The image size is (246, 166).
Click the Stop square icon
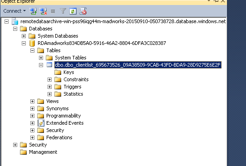(x=53, y=11)
